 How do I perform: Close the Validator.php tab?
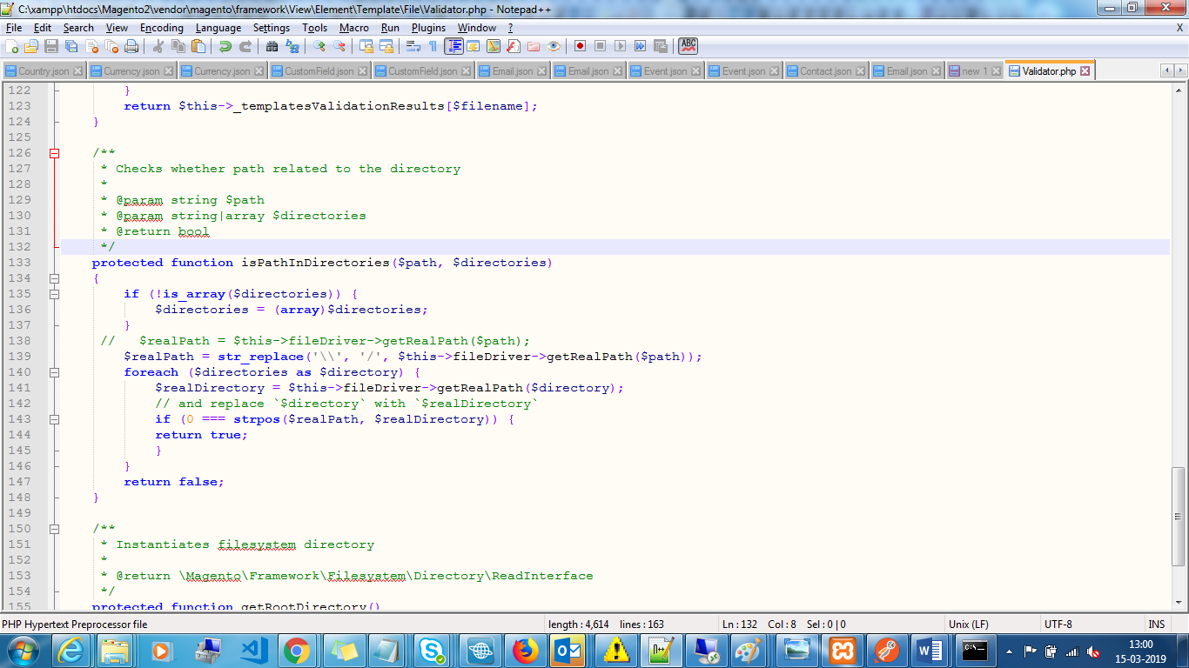pos(1085,71)
